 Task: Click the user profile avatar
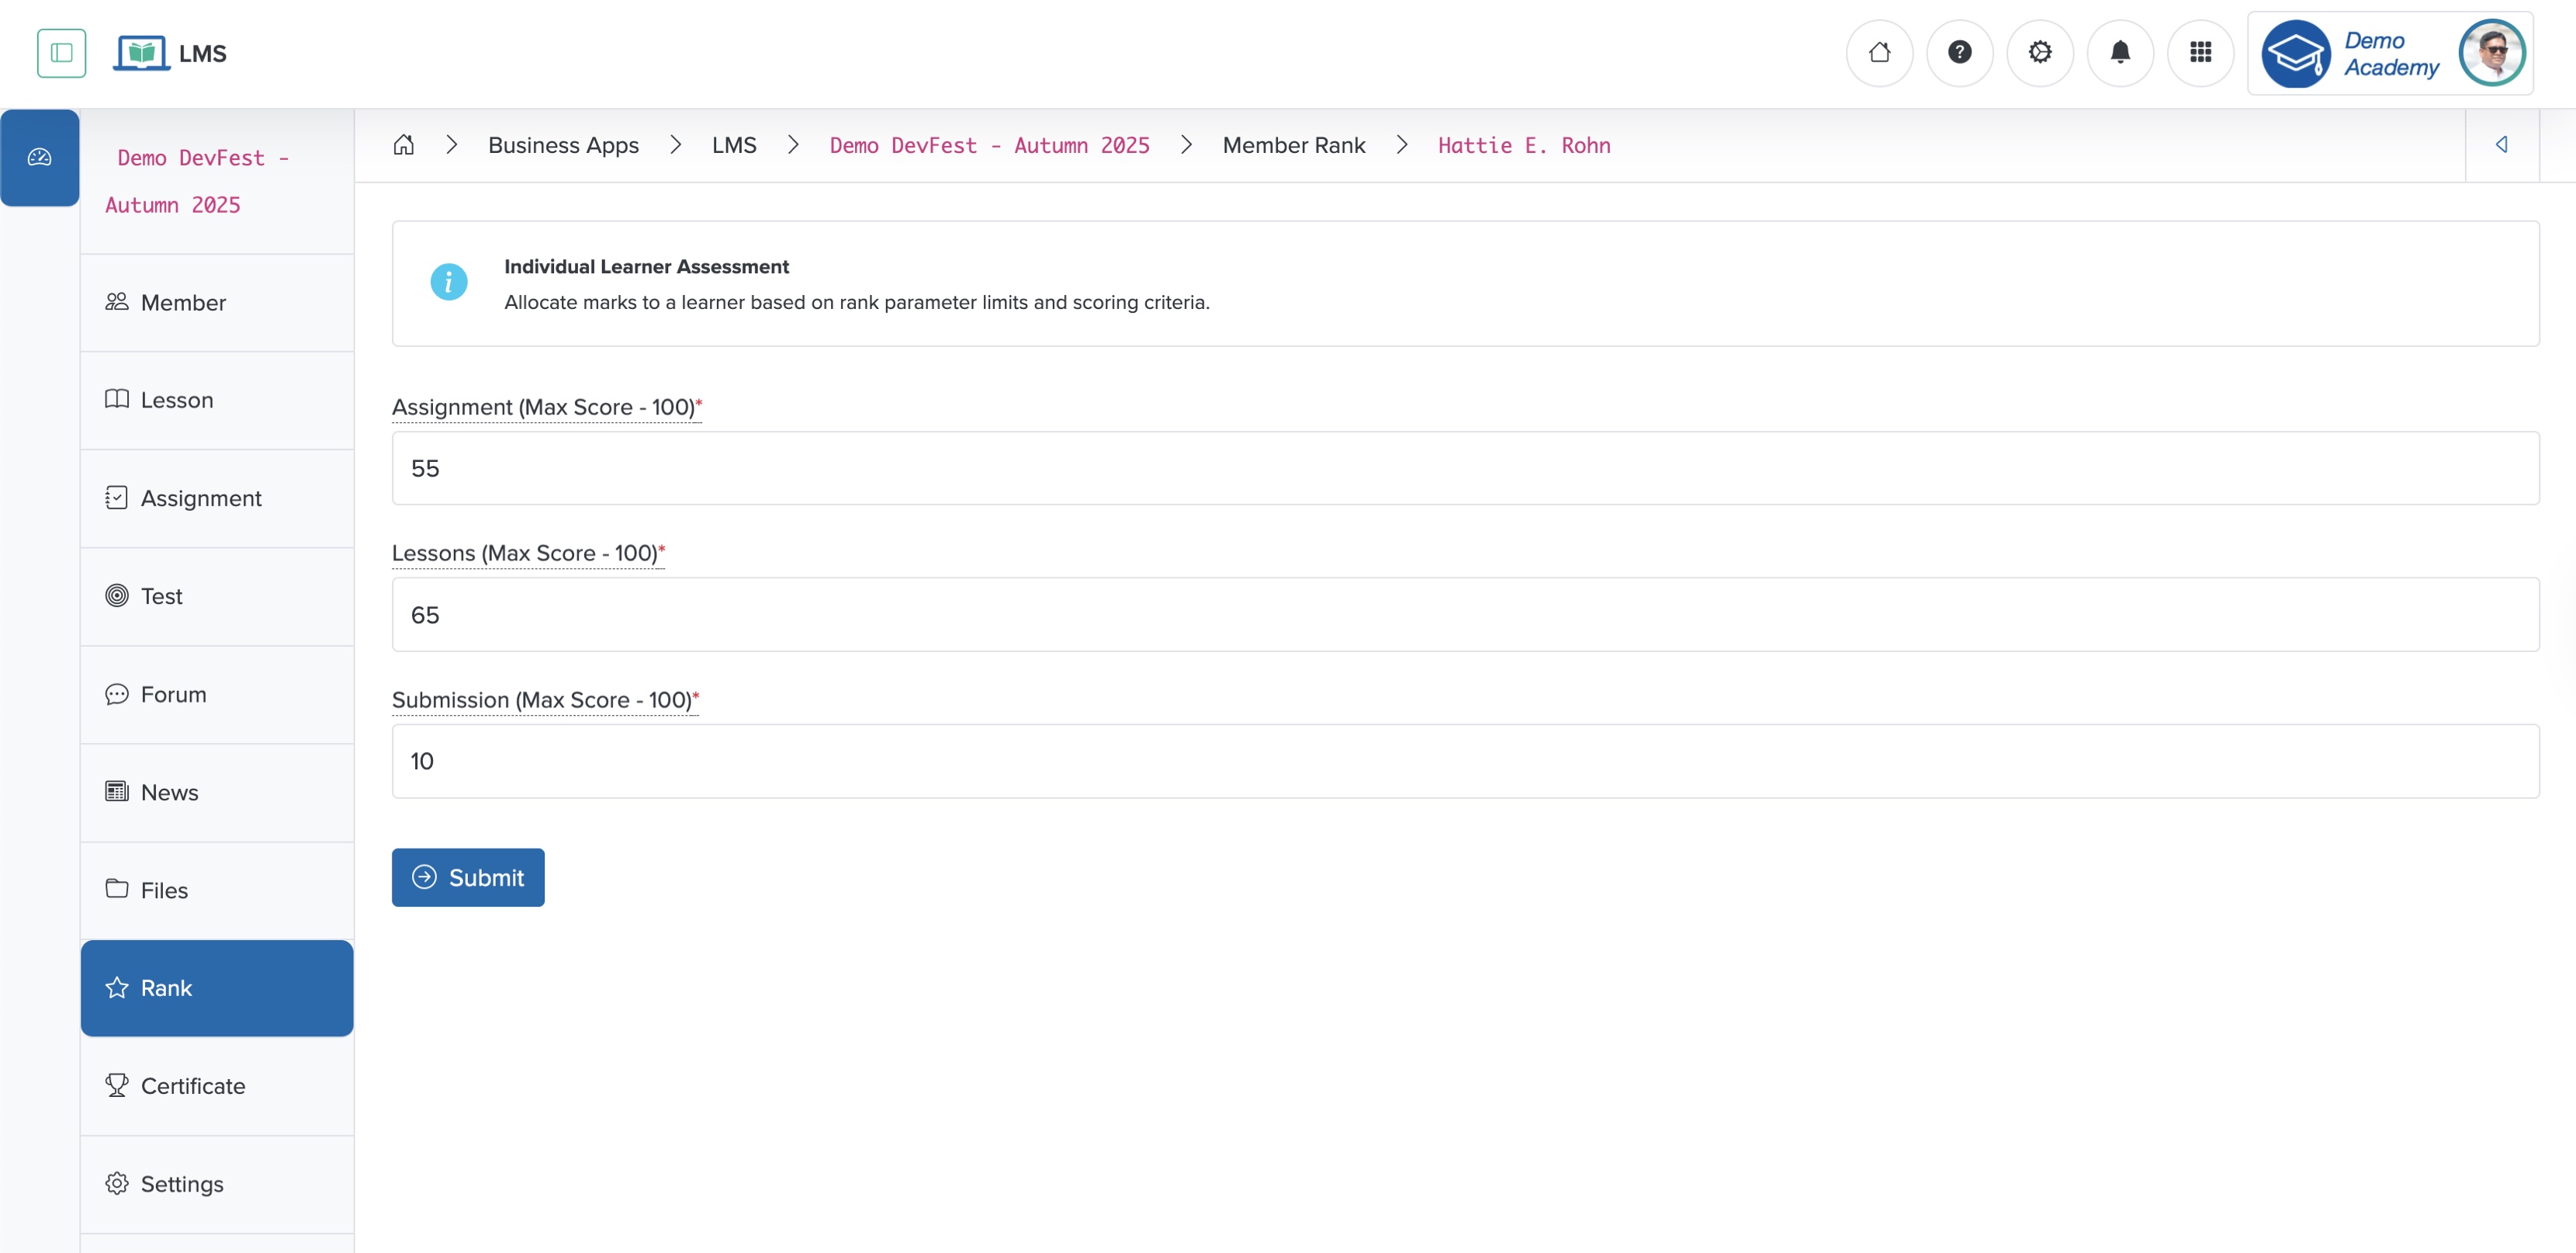pos(2491,53)
